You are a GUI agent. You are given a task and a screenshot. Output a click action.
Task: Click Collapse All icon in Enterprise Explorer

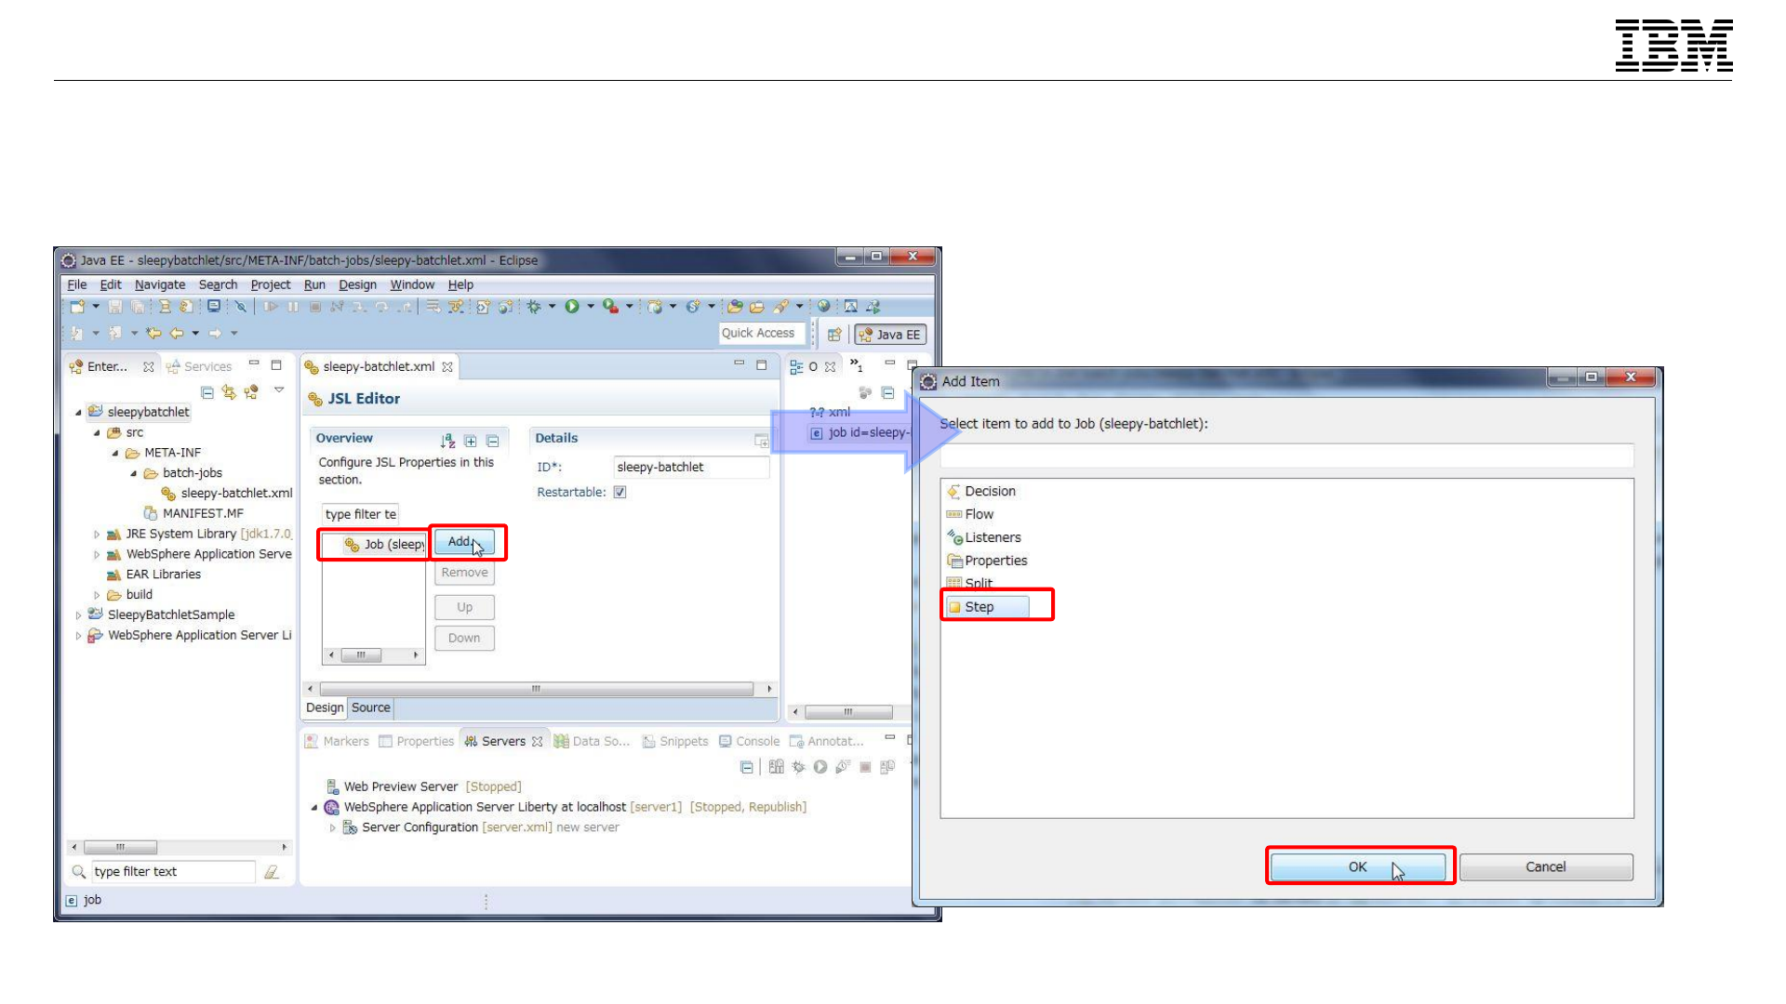207,392
